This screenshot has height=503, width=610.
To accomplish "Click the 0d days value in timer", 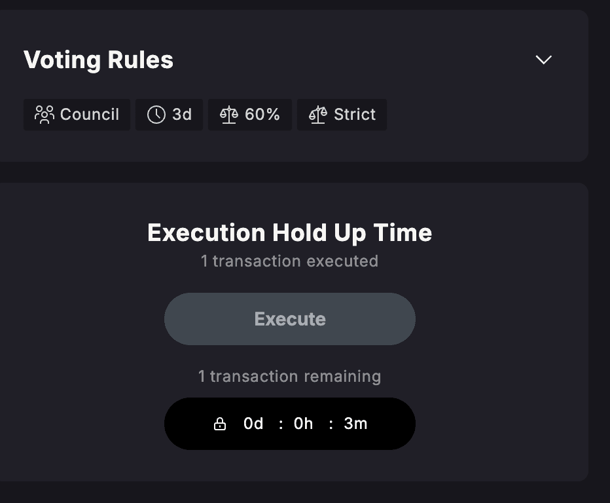I will (253, 424).
